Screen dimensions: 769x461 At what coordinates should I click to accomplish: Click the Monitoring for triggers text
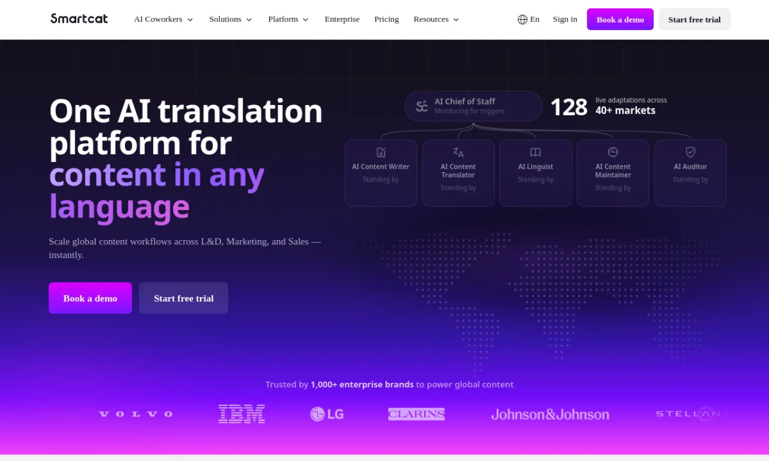click(469, 111)
